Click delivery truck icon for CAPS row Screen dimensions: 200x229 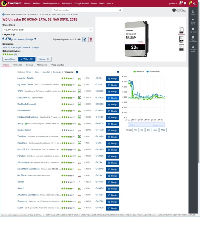79,91
